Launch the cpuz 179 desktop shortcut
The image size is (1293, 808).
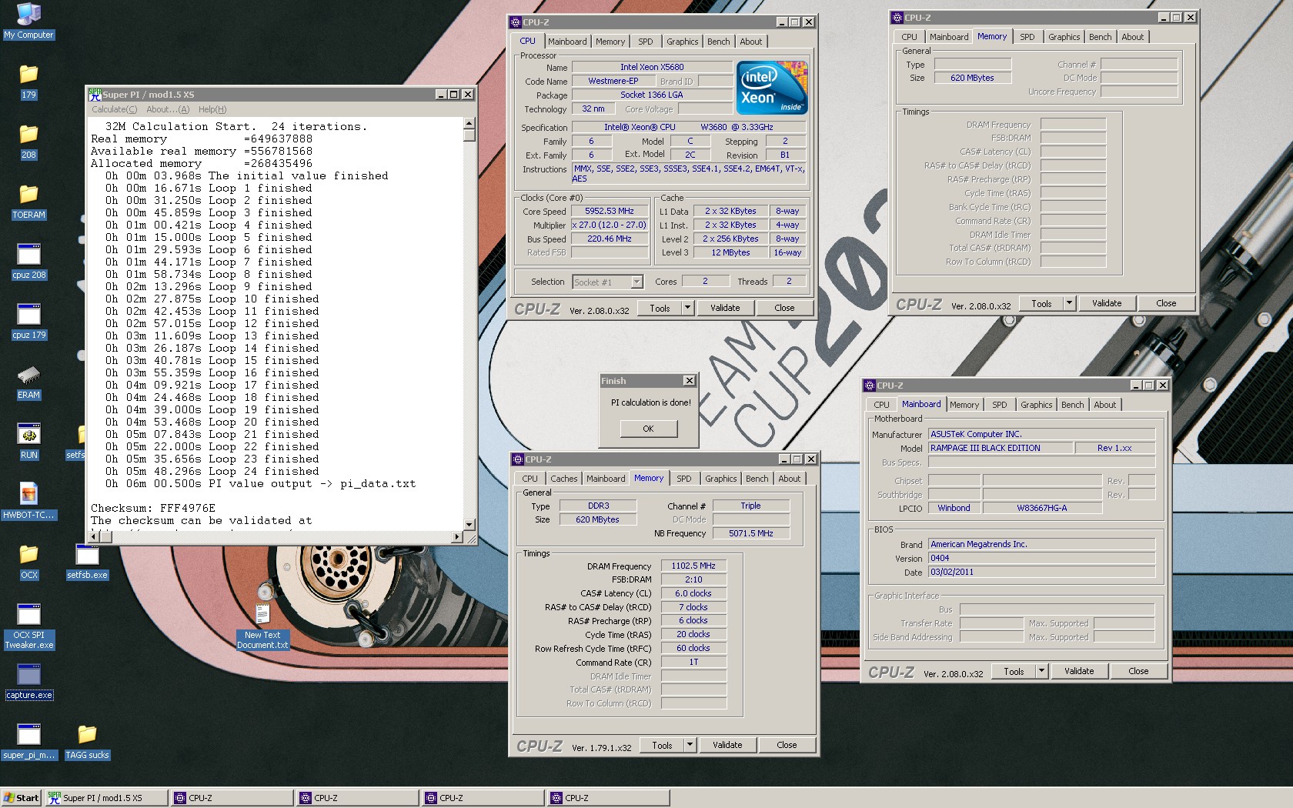pos(28,321)
